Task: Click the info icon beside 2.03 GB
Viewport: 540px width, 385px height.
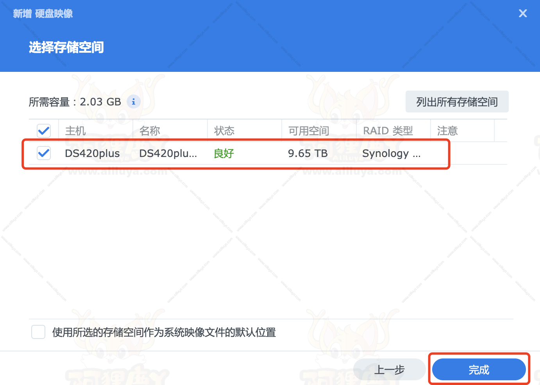Action: click(134, 102)
